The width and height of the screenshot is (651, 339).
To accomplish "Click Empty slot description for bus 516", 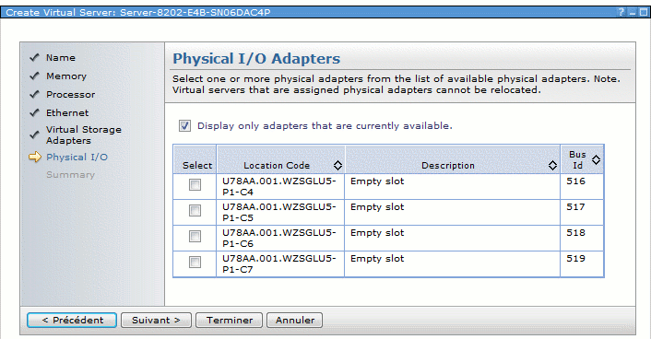I will coord(377,181).
